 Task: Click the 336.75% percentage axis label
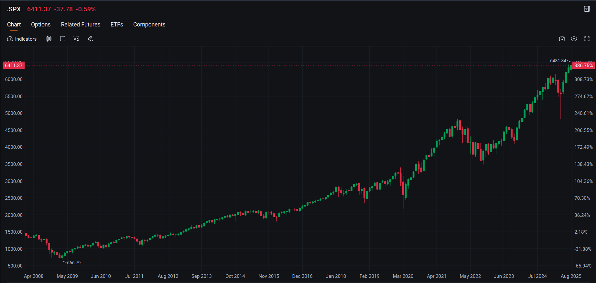(583, 65)
